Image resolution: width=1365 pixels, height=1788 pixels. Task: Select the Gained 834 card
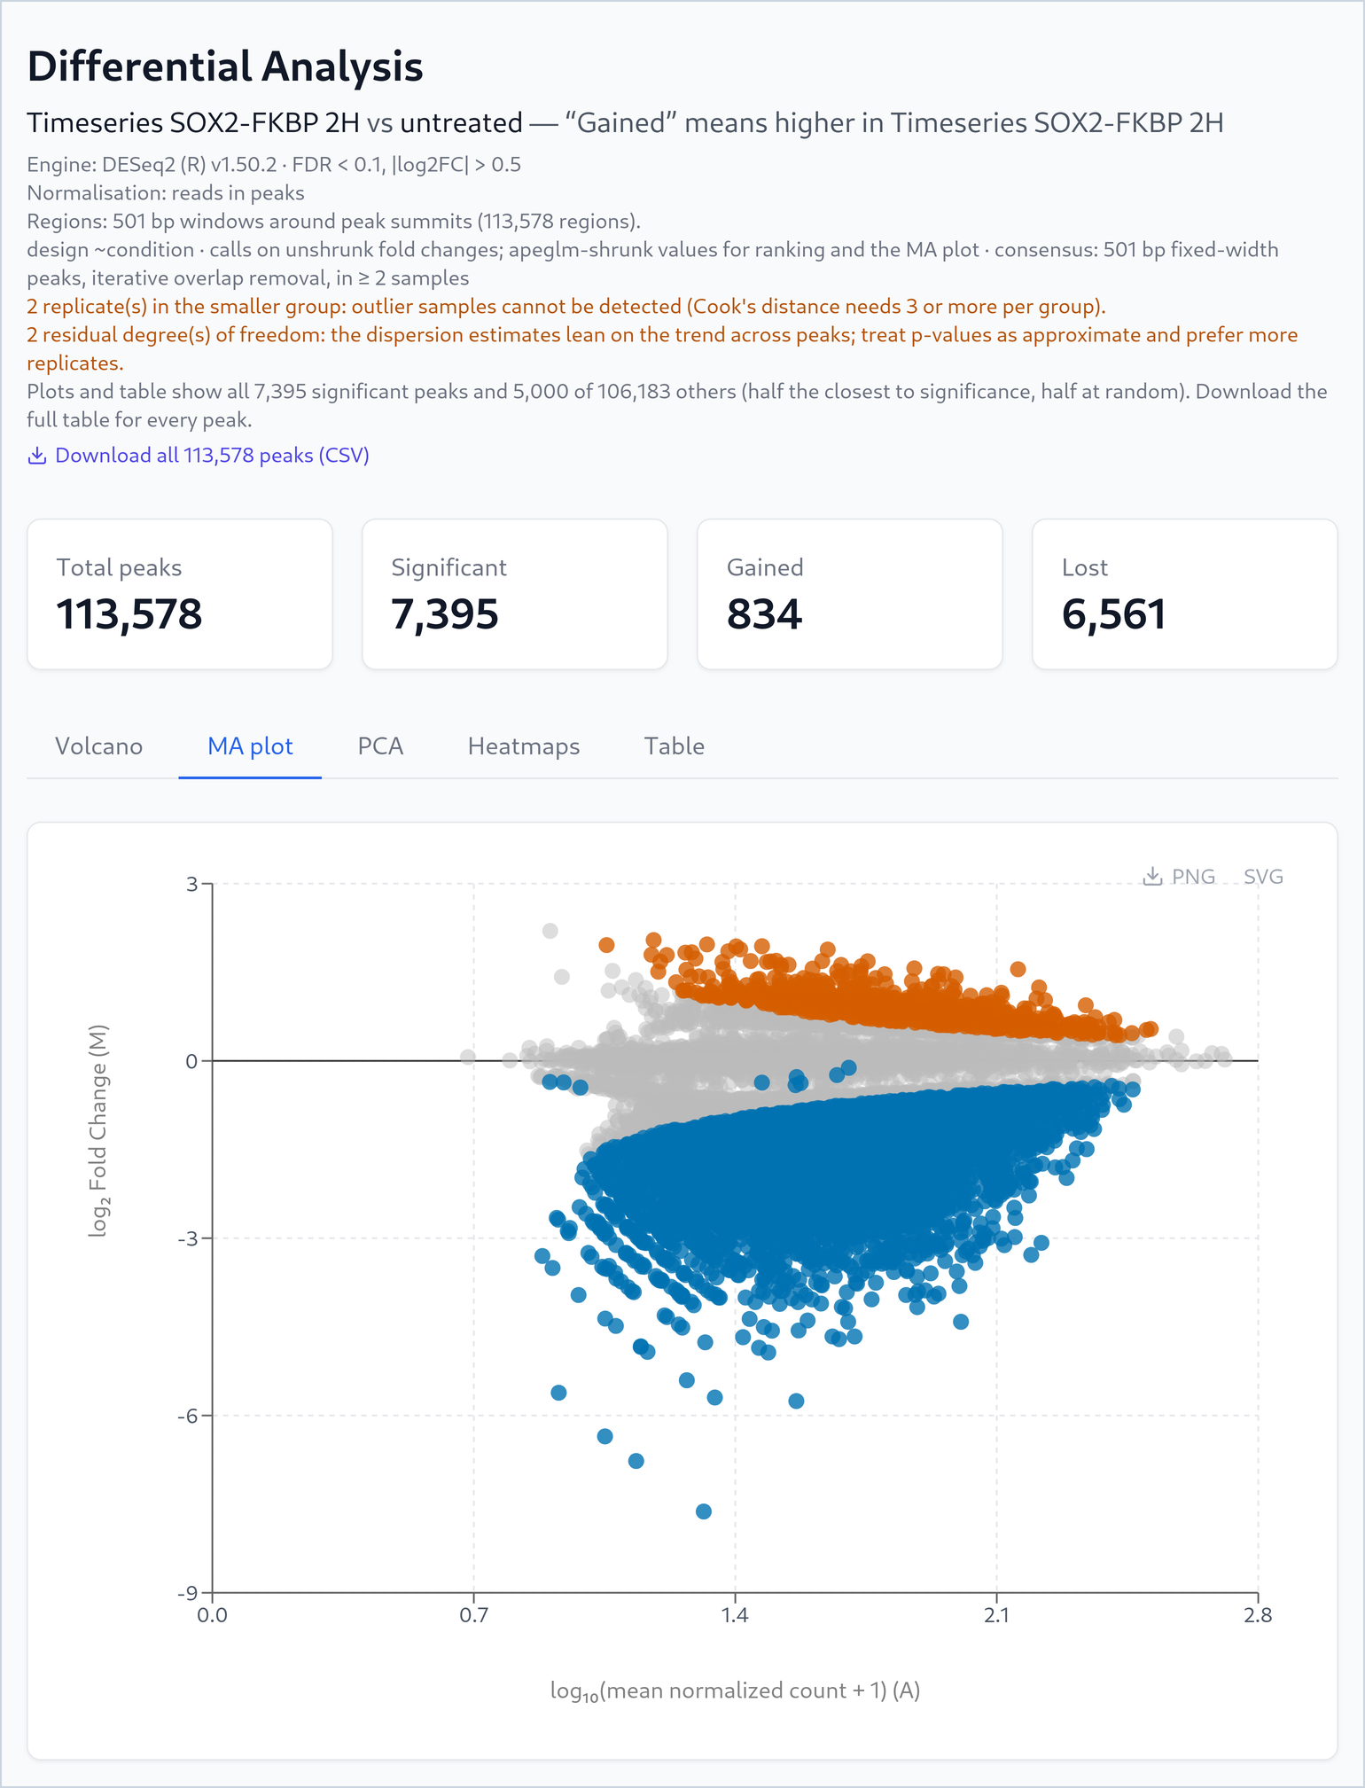(x=850, y=594)
